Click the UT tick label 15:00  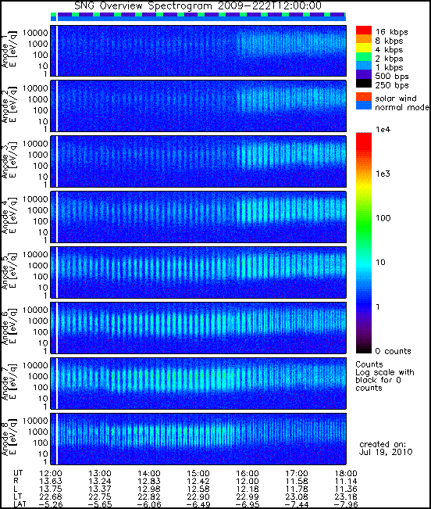point(198,473)
